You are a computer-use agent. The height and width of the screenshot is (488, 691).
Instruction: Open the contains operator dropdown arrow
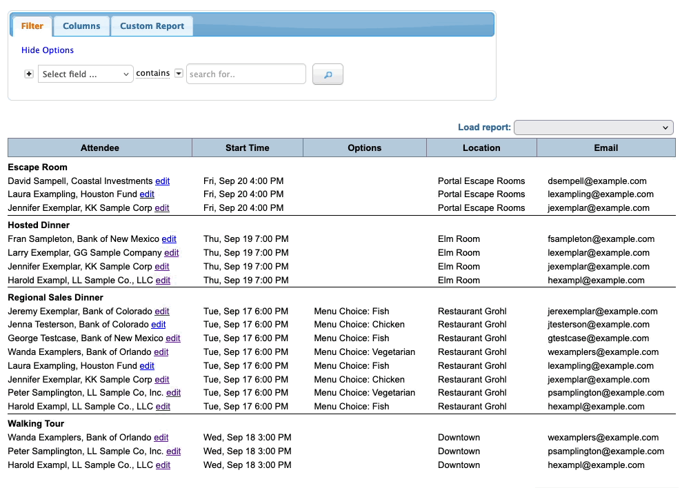[x=179, y=74]
